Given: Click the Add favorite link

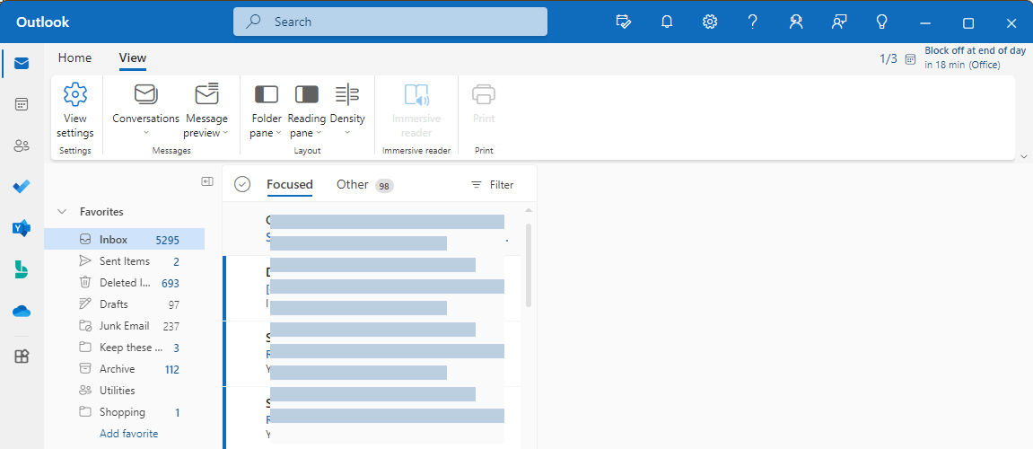Looking at the screenshot, I should pyautogui.click(x=128, y=433).
